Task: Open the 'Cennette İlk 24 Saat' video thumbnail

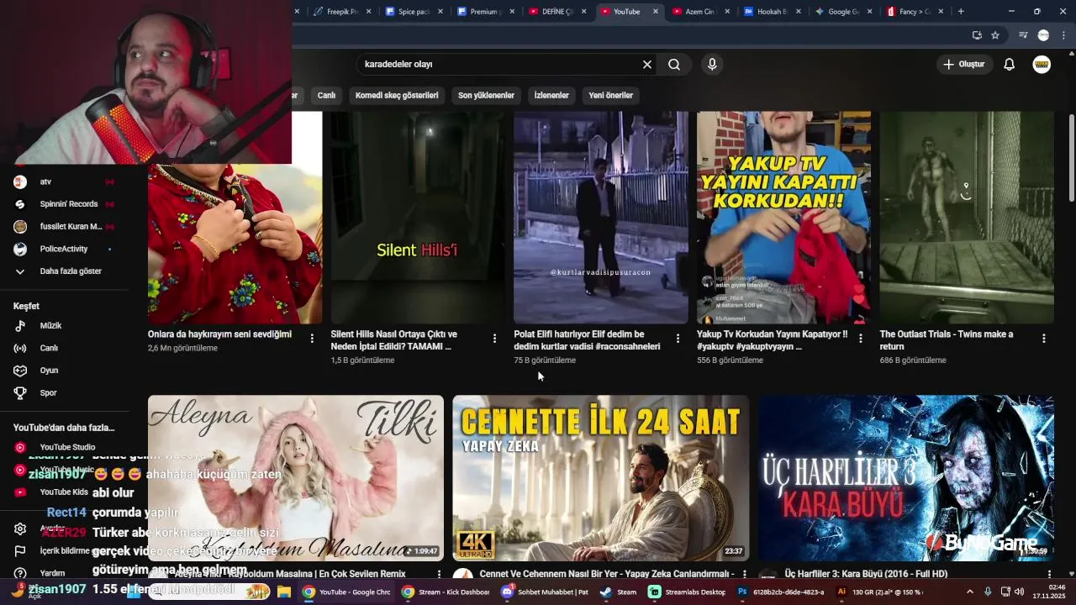Action: [x=600, y=477]
